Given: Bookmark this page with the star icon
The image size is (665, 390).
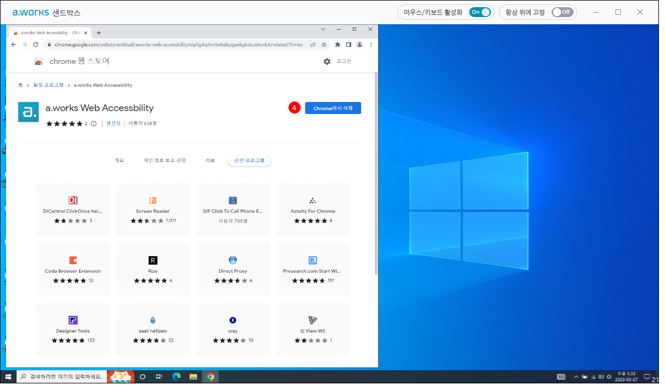Looking at the screenshot, I should pyautogui.click(x=324, y=45).
